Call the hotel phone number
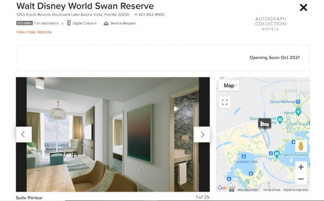 (149, 15)
